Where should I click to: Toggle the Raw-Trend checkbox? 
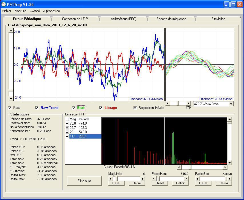pos(37,108)
